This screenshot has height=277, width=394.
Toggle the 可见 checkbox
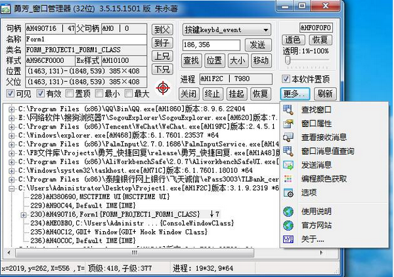click(x=10, y=94)
